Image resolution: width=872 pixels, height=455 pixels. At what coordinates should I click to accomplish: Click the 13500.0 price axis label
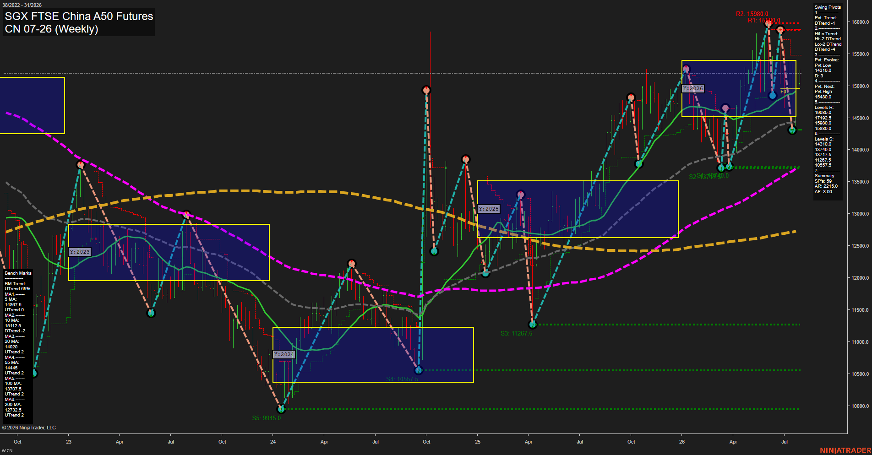point(860,182)
